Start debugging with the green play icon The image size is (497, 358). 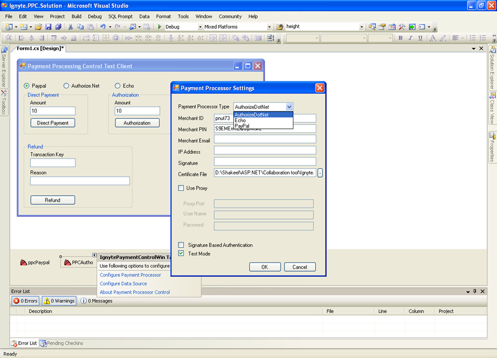pyautogui.click(x=159, y=27)
